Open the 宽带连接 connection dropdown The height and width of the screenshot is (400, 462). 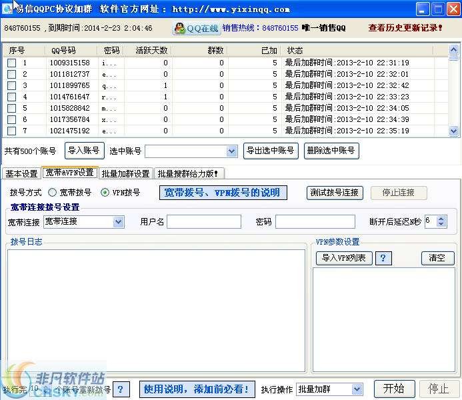tap(119, 222)
